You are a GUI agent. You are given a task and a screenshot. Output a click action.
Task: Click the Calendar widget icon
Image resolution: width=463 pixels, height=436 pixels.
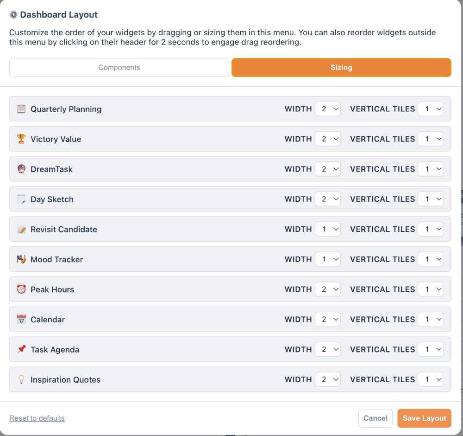click(21, 320)
